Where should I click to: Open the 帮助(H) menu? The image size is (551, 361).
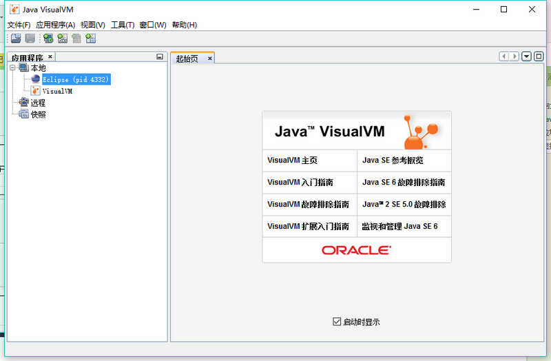(x=185, y=25)
